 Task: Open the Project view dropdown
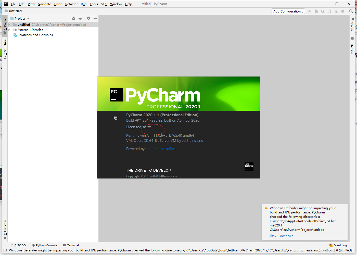20,18
